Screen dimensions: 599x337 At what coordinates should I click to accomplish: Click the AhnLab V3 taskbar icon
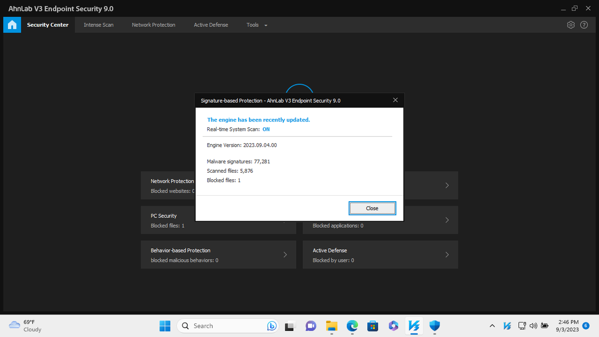(414, 326)
